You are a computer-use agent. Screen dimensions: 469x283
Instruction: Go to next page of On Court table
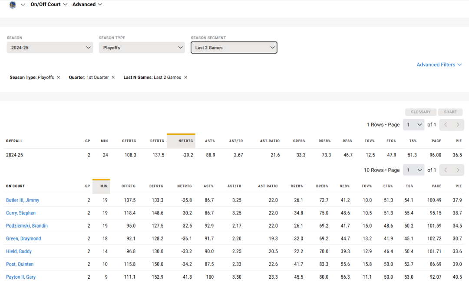(458, 170)
